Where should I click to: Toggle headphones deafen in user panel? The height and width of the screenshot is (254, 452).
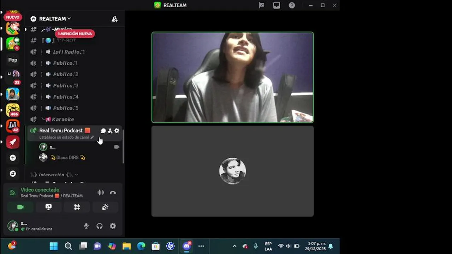(100, 226)
